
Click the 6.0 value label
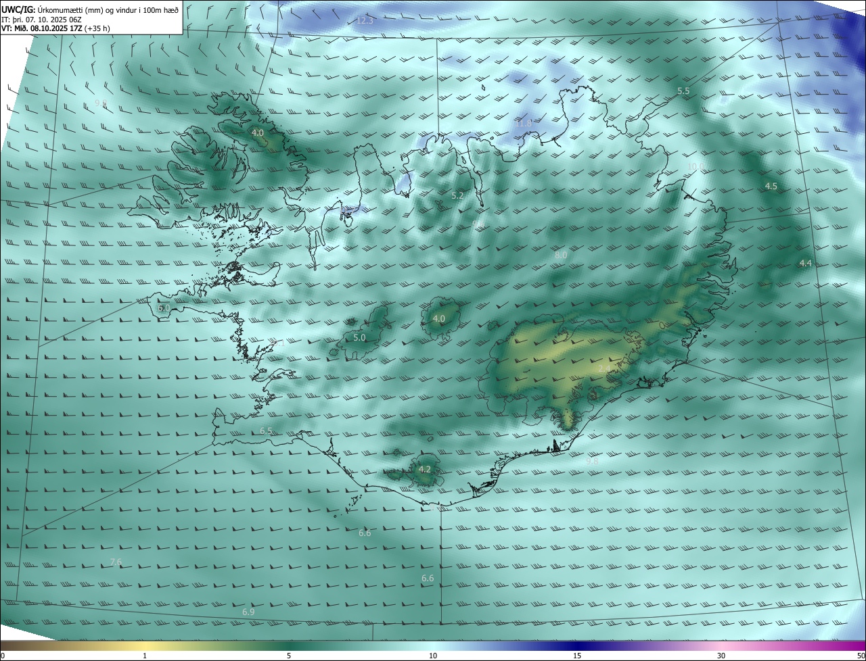pos(164,308)
